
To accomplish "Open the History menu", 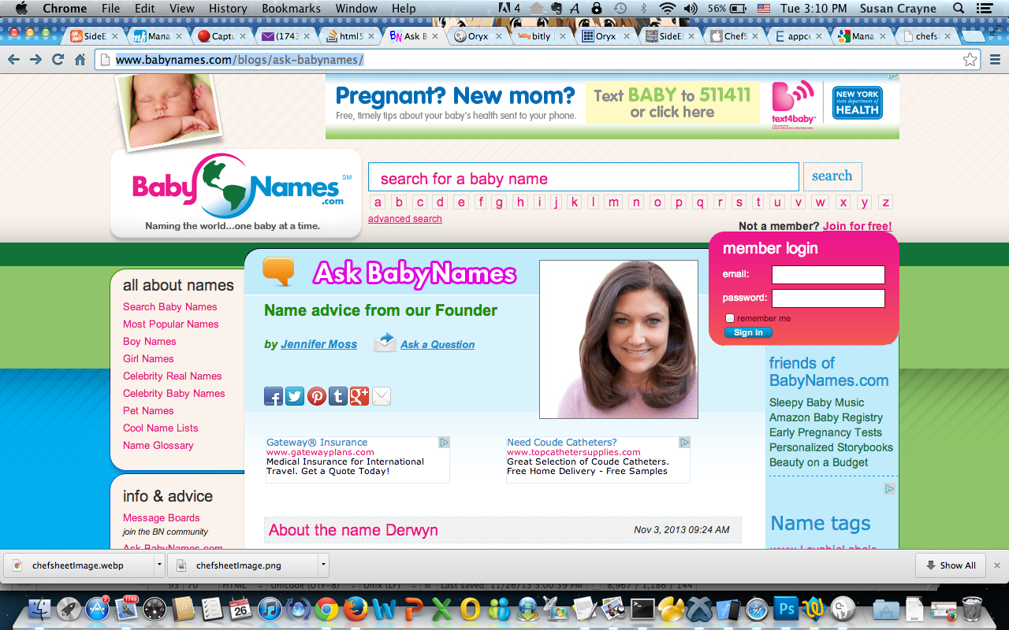I will click(228, 9).
